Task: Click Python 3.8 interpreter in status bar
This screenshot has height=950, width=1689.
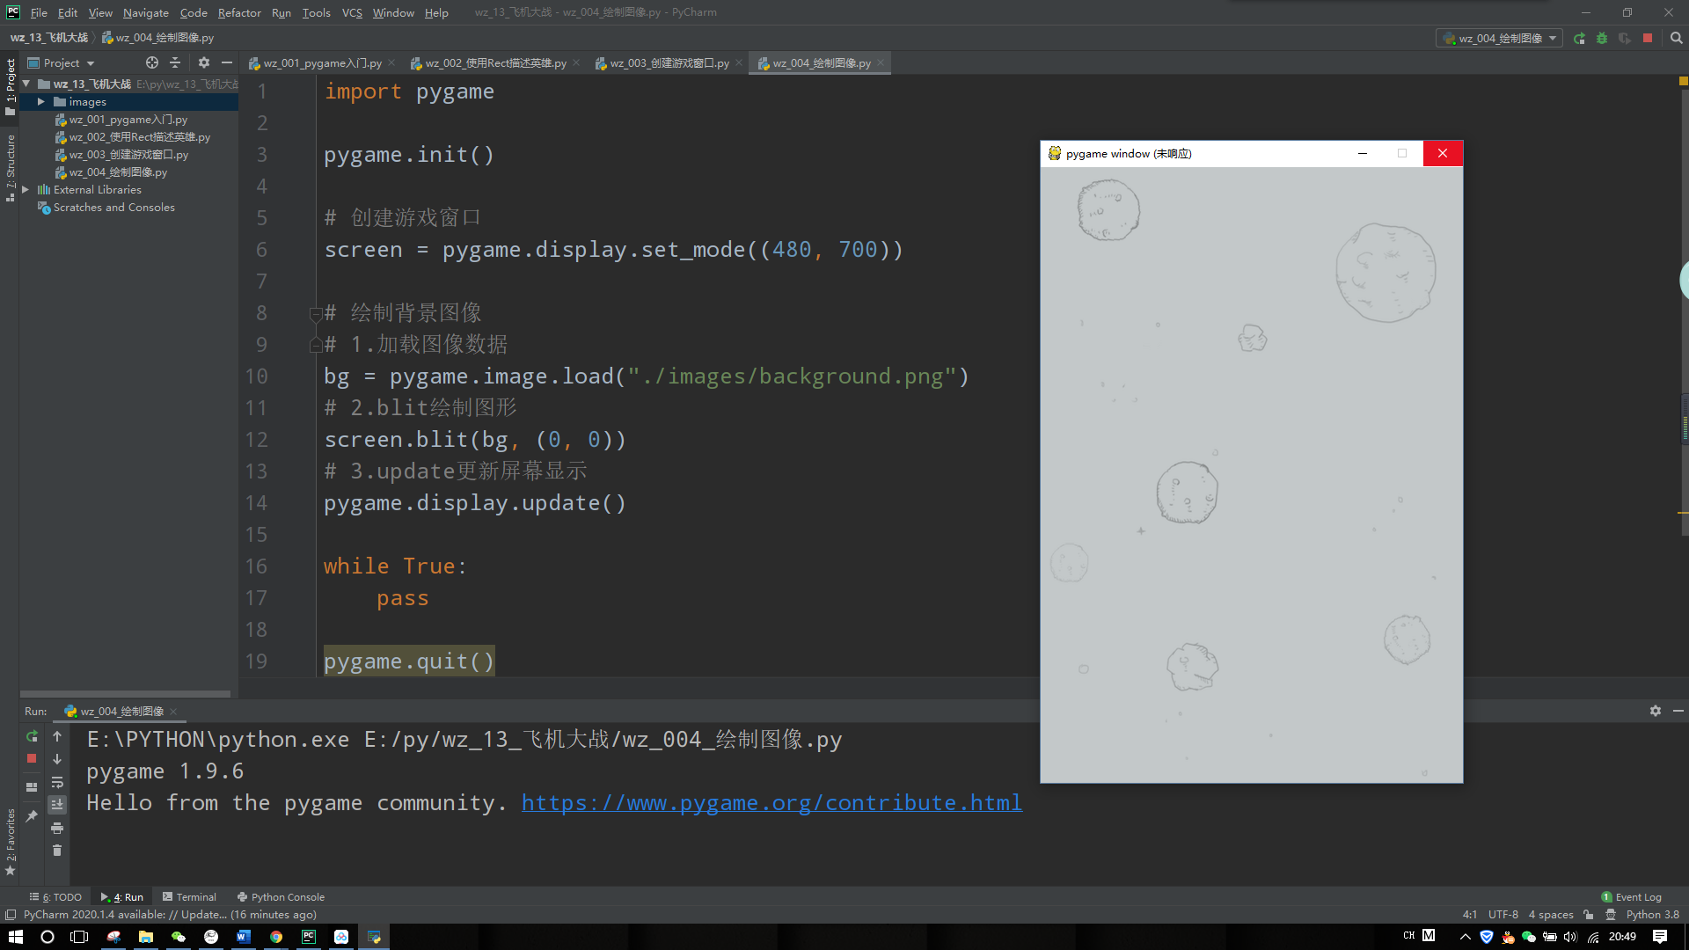Action: point(1652,915)
